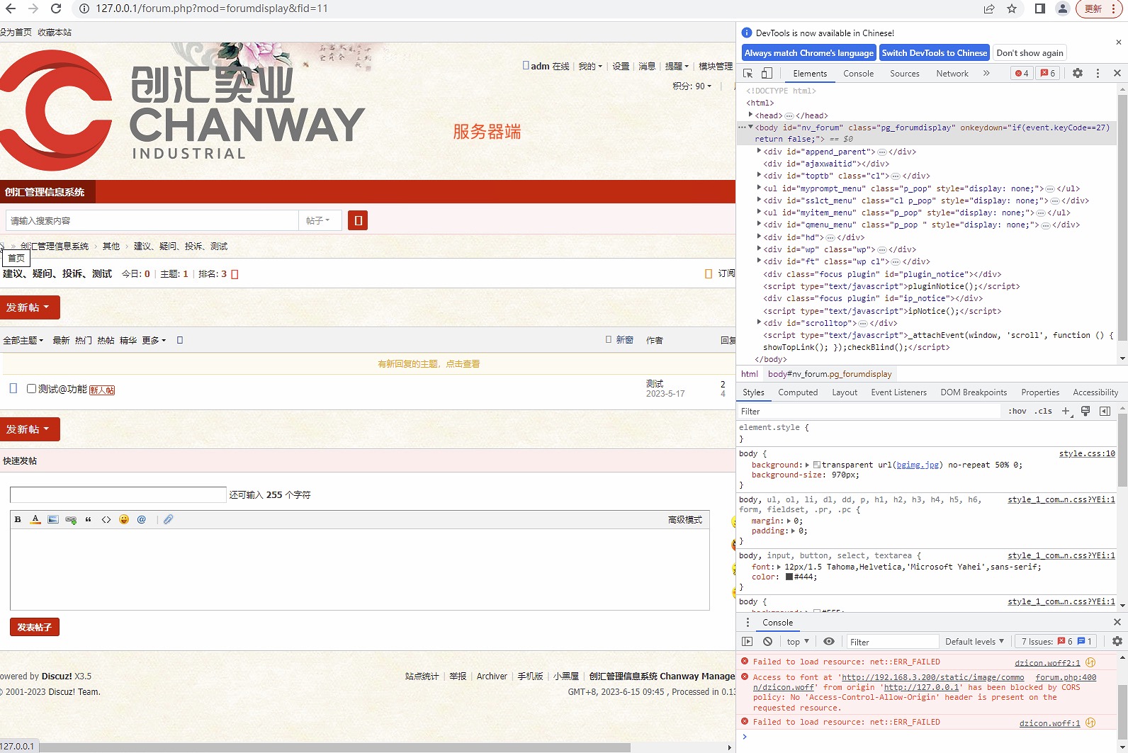
Task: Insert @ mention in quick post editor
Action: coord(142,519)
